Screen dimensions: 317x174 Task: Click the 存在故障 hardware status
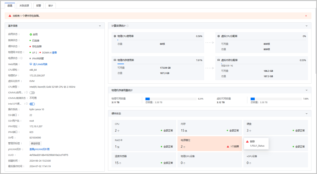[x=37, y=47]
